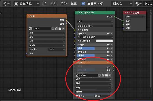Click the 거칠기 0.500 slider
The width and height of the screenshot is (153, 101).
tap(95, 56)
